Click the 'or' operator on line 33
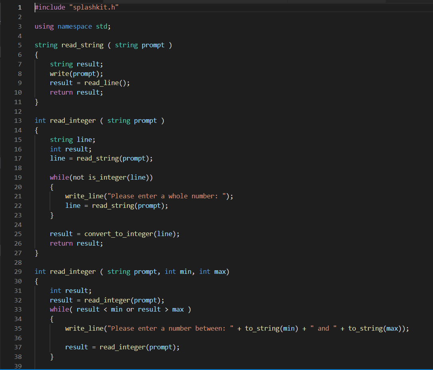The image size is (433, 370). (130, 310)
